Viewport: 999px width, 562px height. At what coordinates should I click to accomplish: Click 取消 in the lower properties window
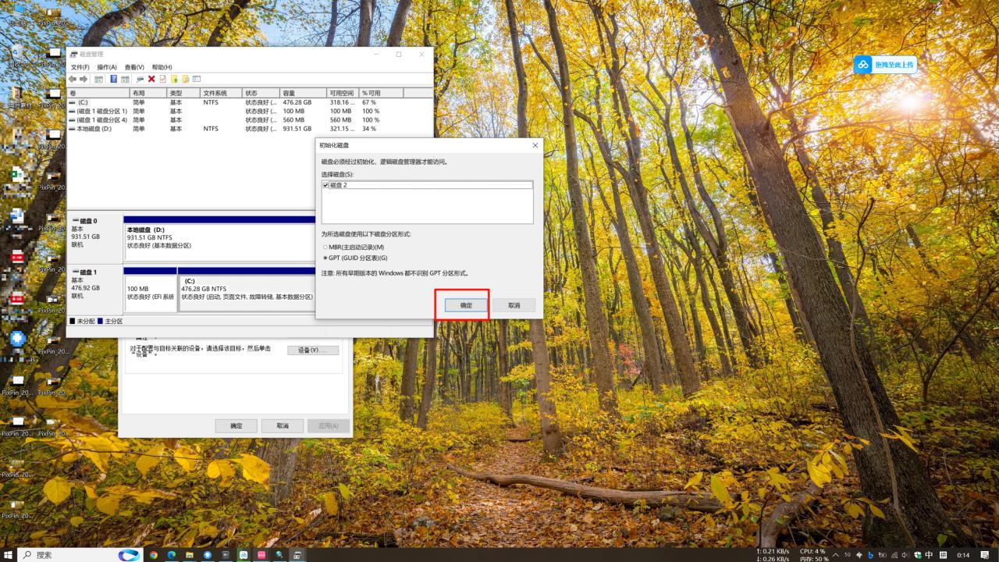point(282,425)
